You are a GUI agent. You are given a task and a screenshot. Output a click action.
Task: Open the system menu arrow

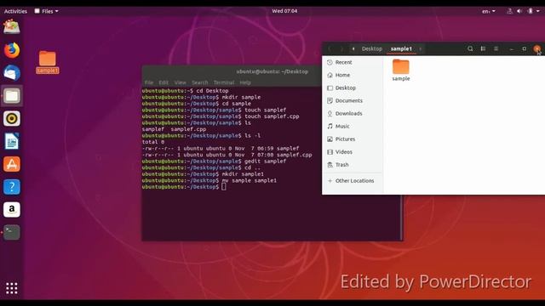(x=538, y=11)
